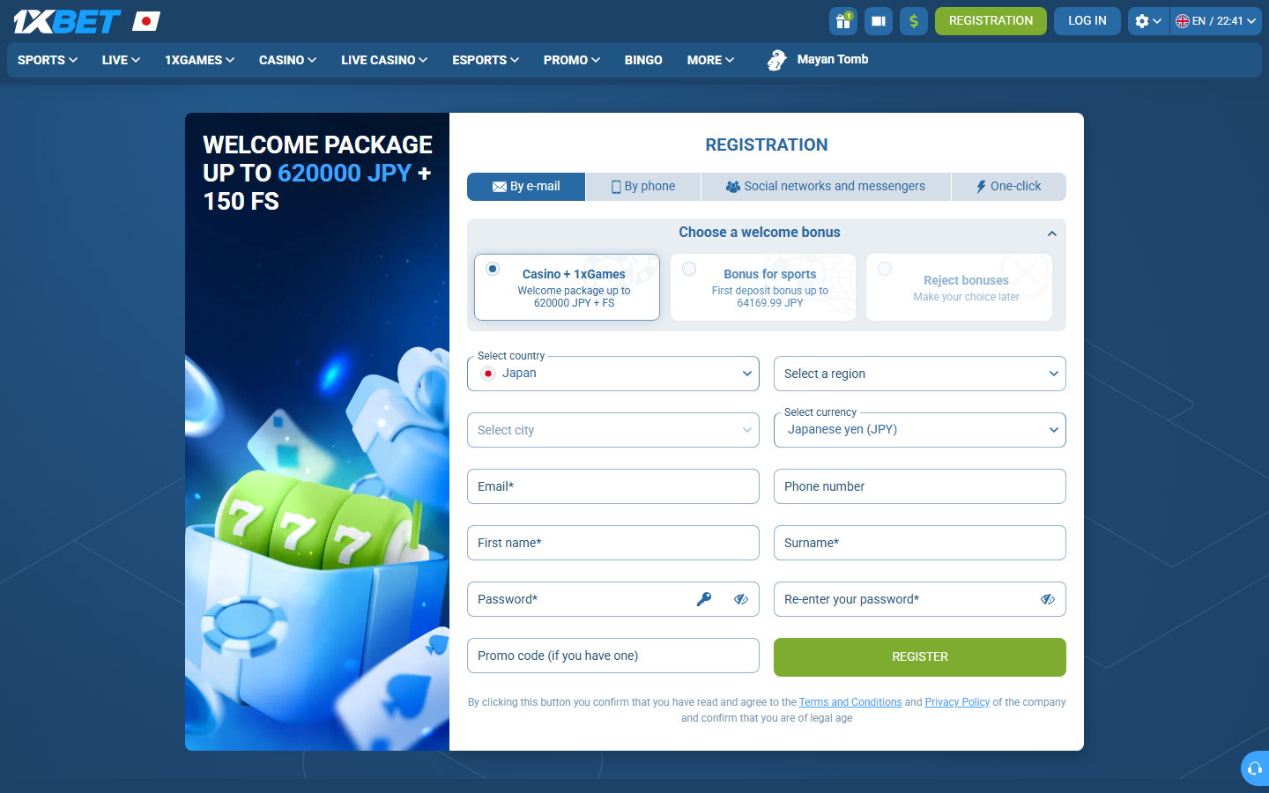Switch to the By e-mail tab

coord(526,187)
